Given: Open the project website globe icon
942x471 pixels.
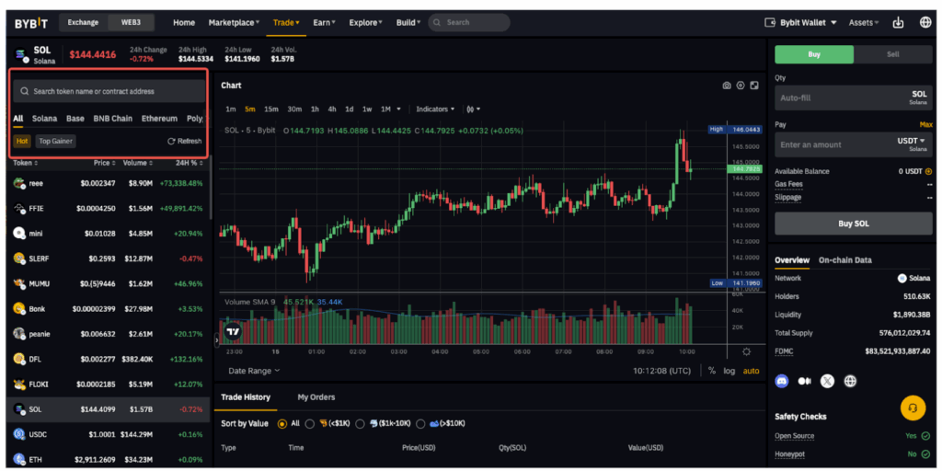Looking at the screenshot, I should [x=849, y=380].
